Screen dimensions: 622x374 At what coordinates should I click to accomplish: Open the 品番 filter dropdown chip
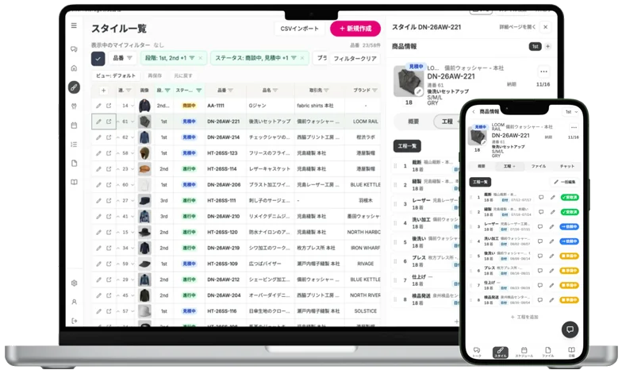122,58
